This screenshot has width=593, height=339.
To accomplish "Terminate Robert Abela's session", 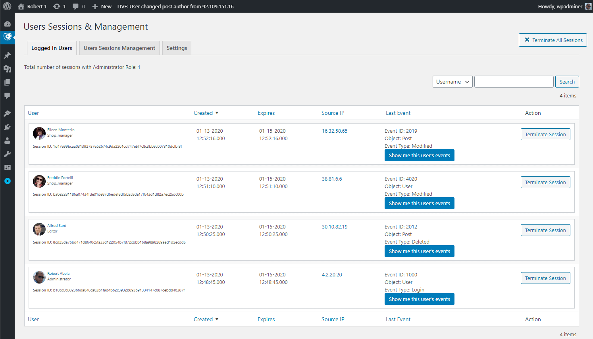I will 545,278.
